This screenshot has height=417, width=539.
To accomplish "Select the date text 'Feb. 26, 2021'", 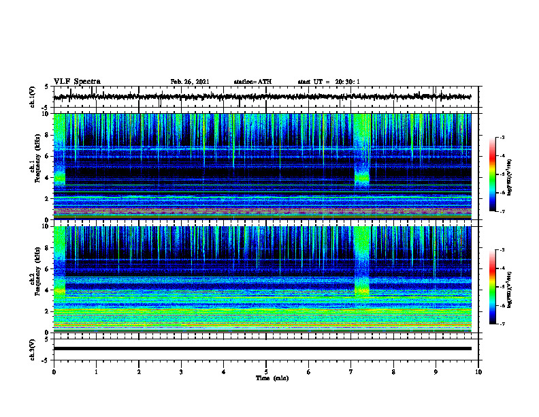I will 190,82.
